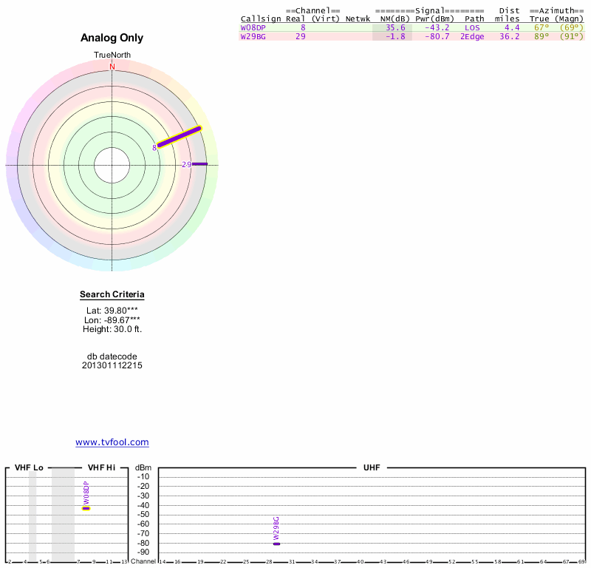Click the W29BG callsign in the table
Screen dimensions: 591x568
point(253,36)
